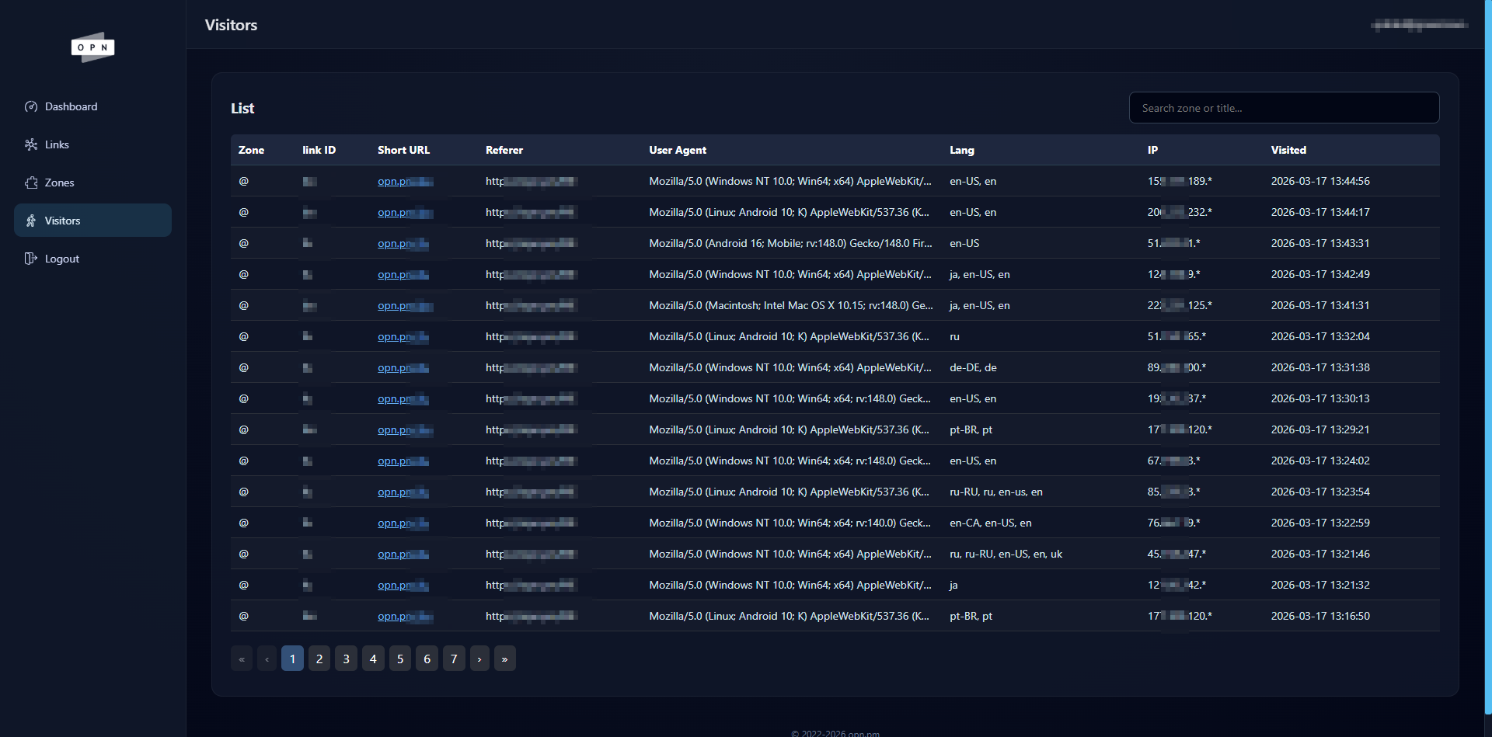Click the Referer column header
Image resolution: width=1492 pixels, height=737 pixels.
click(x=504, y=150)
